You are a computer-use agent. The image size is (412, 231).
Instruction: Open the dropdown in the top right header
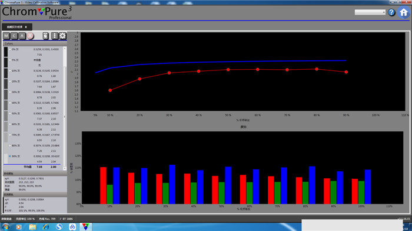(x=370, y=12)
